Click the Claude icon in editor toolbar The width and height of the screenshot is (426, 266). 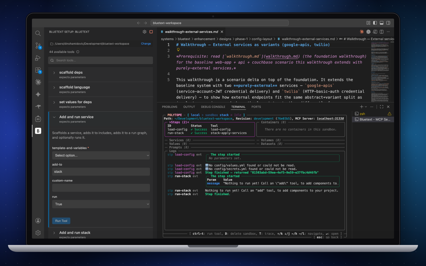[362, 32]
